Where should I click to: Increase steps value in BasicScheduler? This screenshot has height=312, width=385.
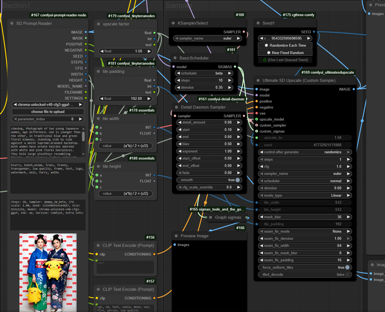[230, 80]
